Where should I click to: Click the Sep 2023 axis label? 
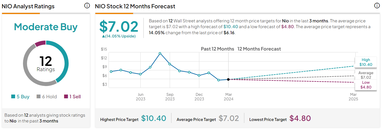pos(170,97)
